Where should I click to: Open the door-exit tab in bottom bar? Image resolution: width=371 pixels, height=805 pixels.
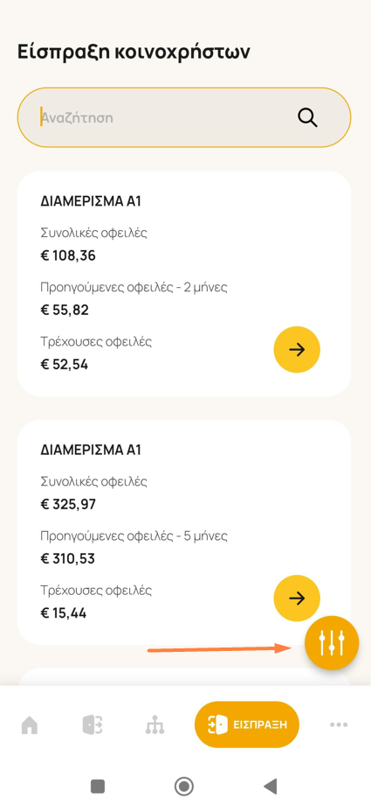[x=93, y=724]
